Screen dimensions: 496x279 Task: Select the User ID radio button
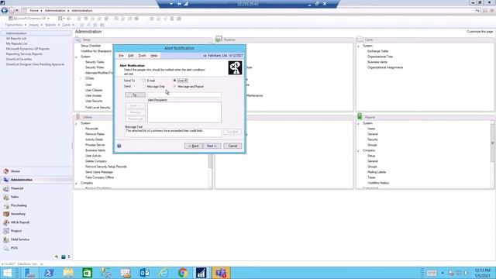[174, 81]
